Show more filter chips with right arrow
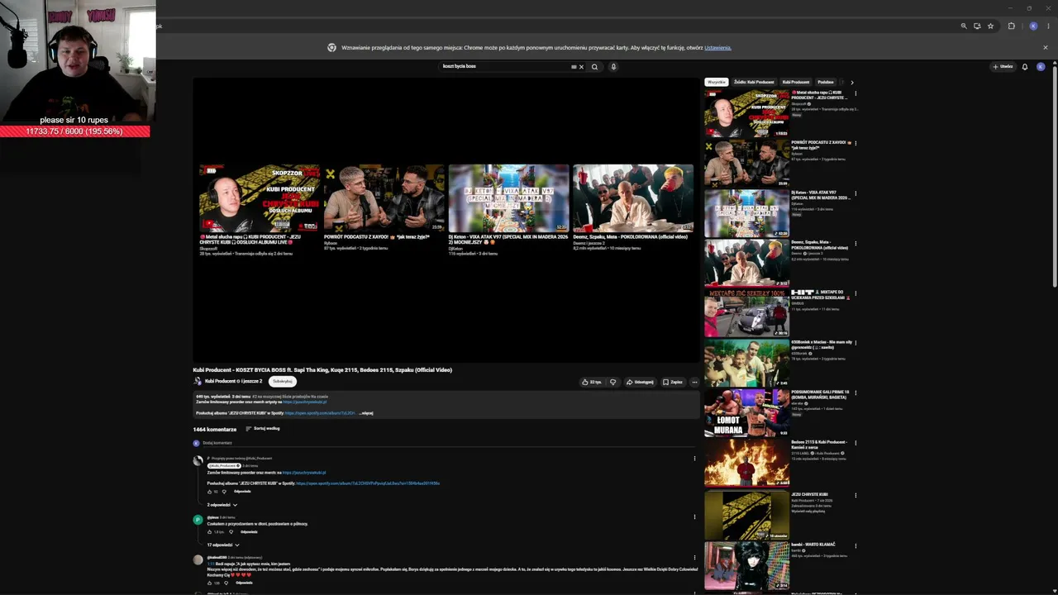The height and width of the screenshot is (595, 1058). (852, 83)
